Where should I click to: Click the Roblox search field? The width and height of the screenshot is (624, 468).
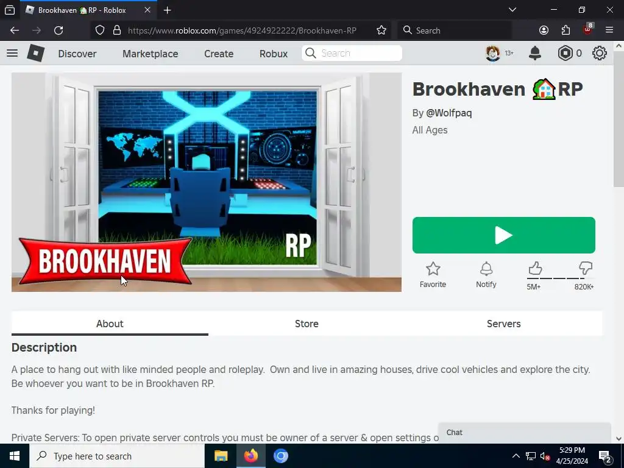pyautogui.click(x=352, y=53)
